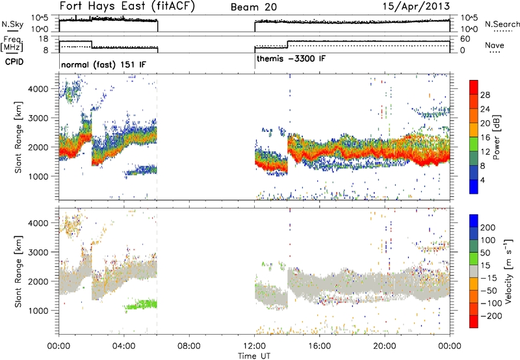
Task: Click the 'CPID' row label
Action: (14, 62)
